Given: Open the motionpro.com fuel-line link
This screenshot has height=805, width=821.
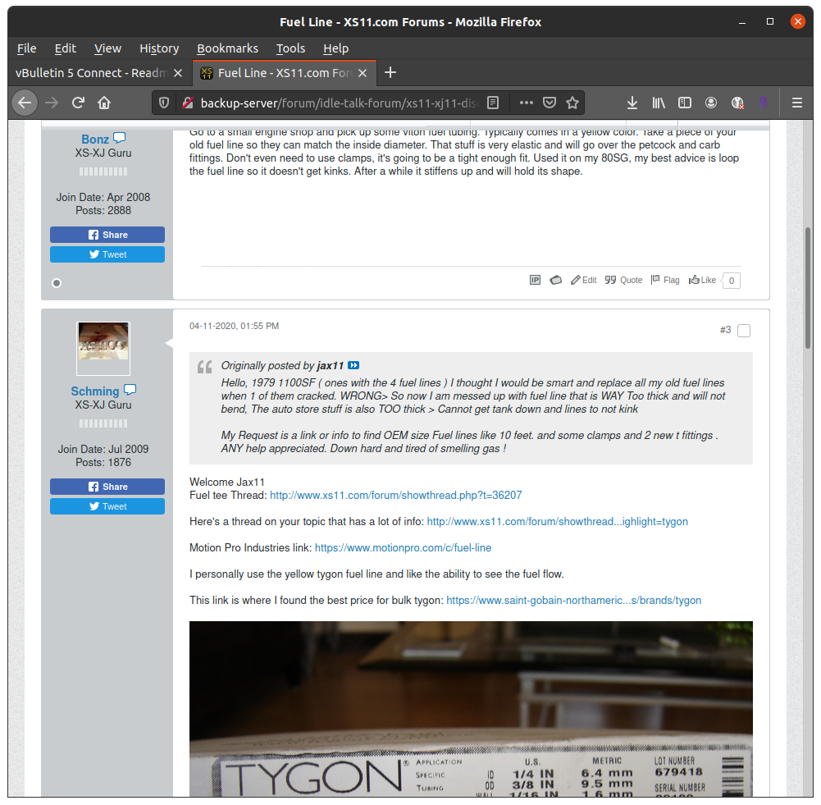Looking at the screenshot, I should coord(403,547).
